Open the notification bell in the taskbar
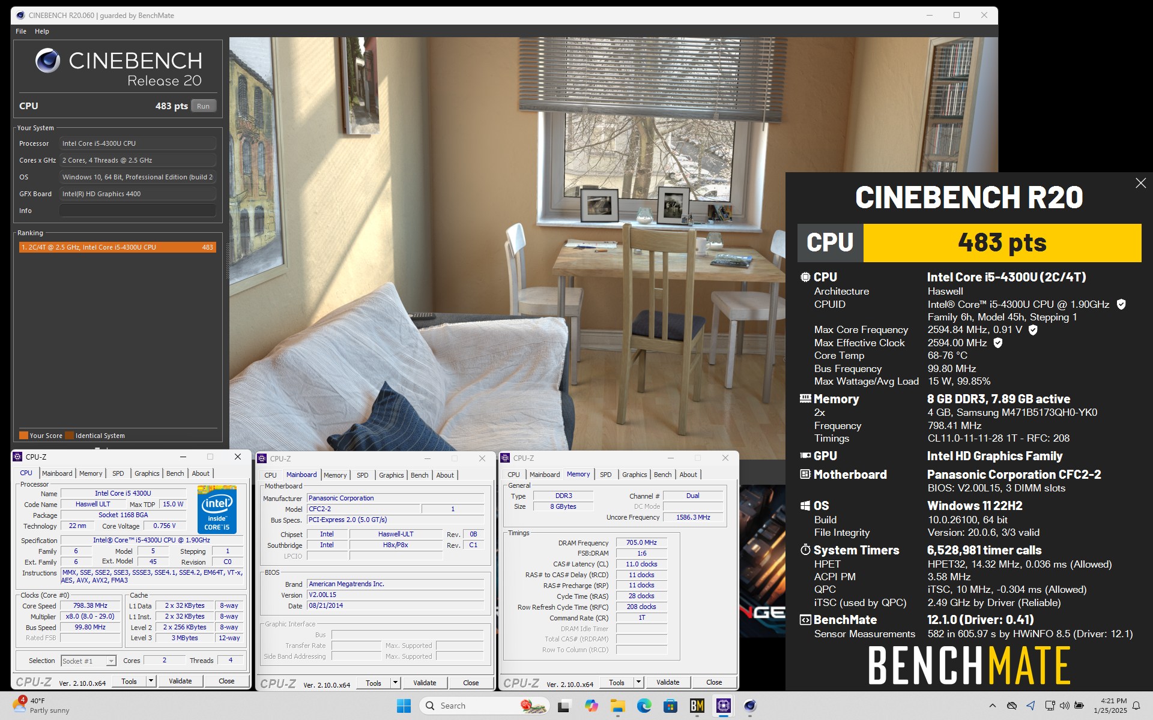This screenshot has height=720, width=1153. pyautogui.click(x=1136, y=706)
